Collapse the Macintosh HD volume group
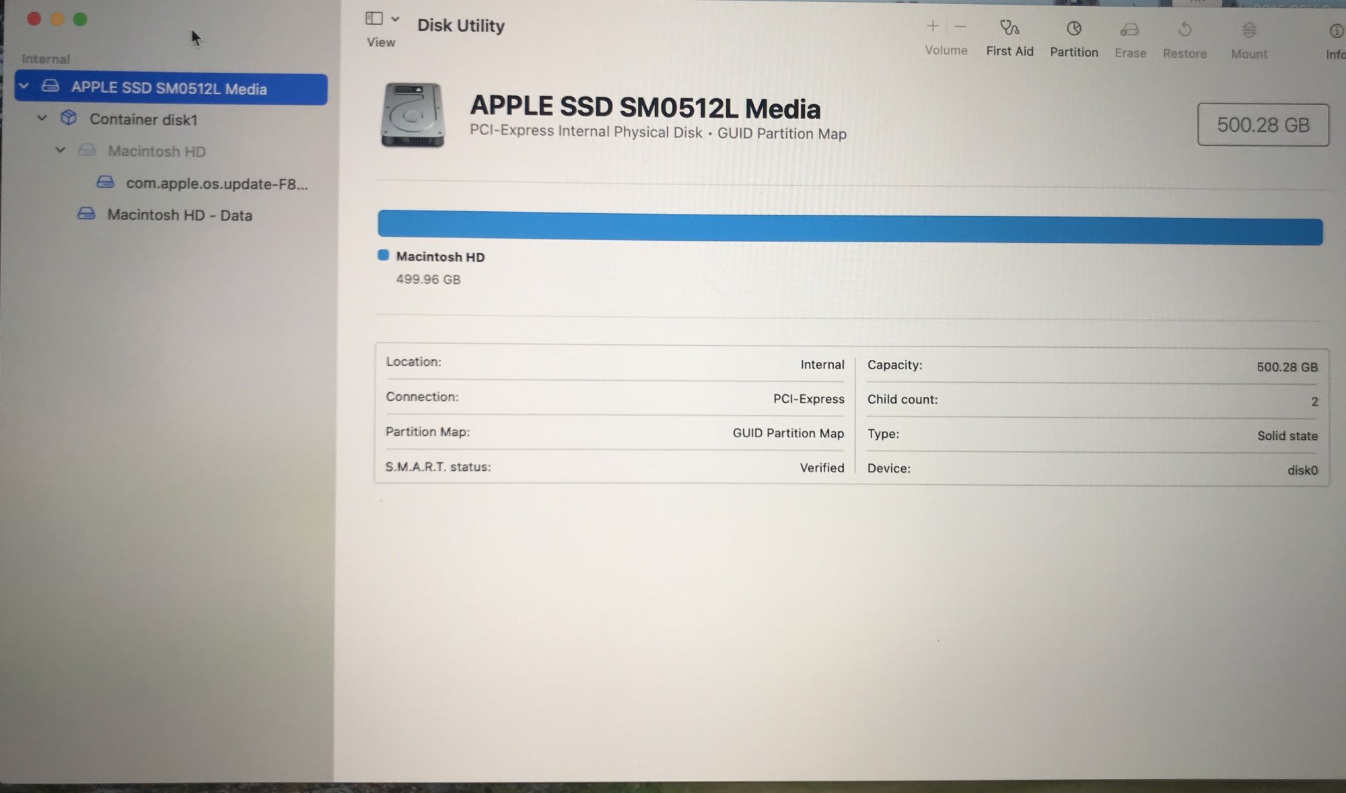Viewport: 1346px width, 793px height. coord(60,149)
